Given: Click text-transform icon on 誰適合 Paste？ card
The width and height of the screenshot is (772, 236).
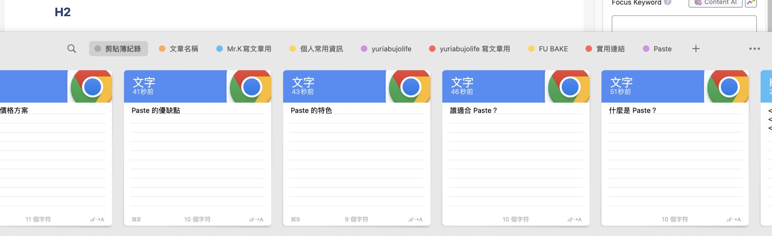Looking at the screenshot, I should pos(575,219).
